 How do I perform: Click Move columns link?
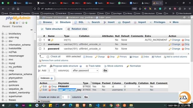point(115,66)
